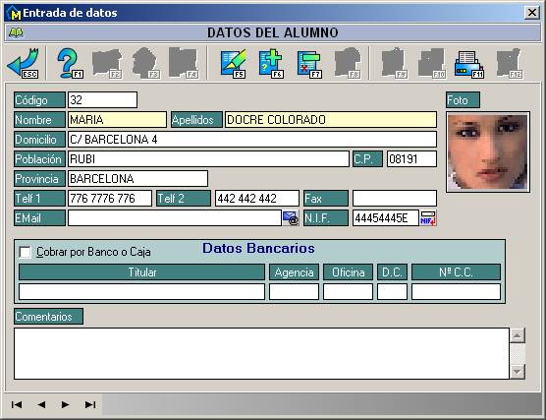Click the F6 add new record icon
This screenshot has width=546, height=420.
click(271, 63)
